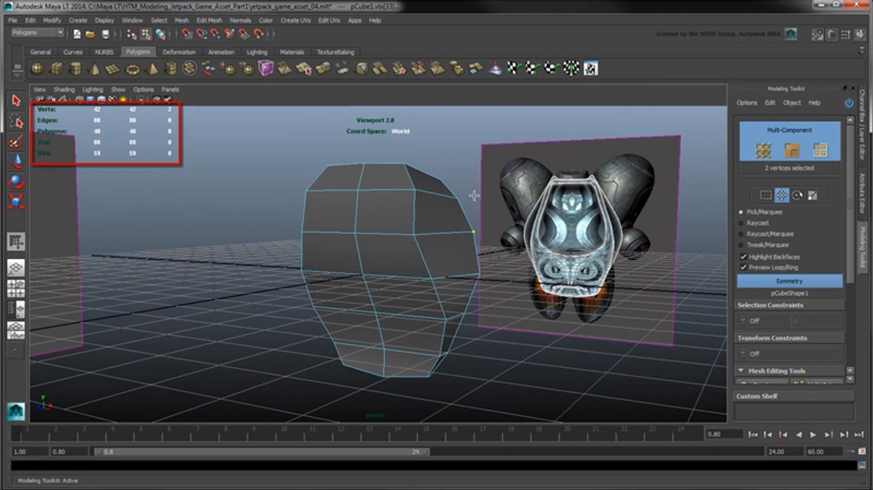Open the Create UVs menu
Screen dimensions: 873x490
tap(296, 20)
